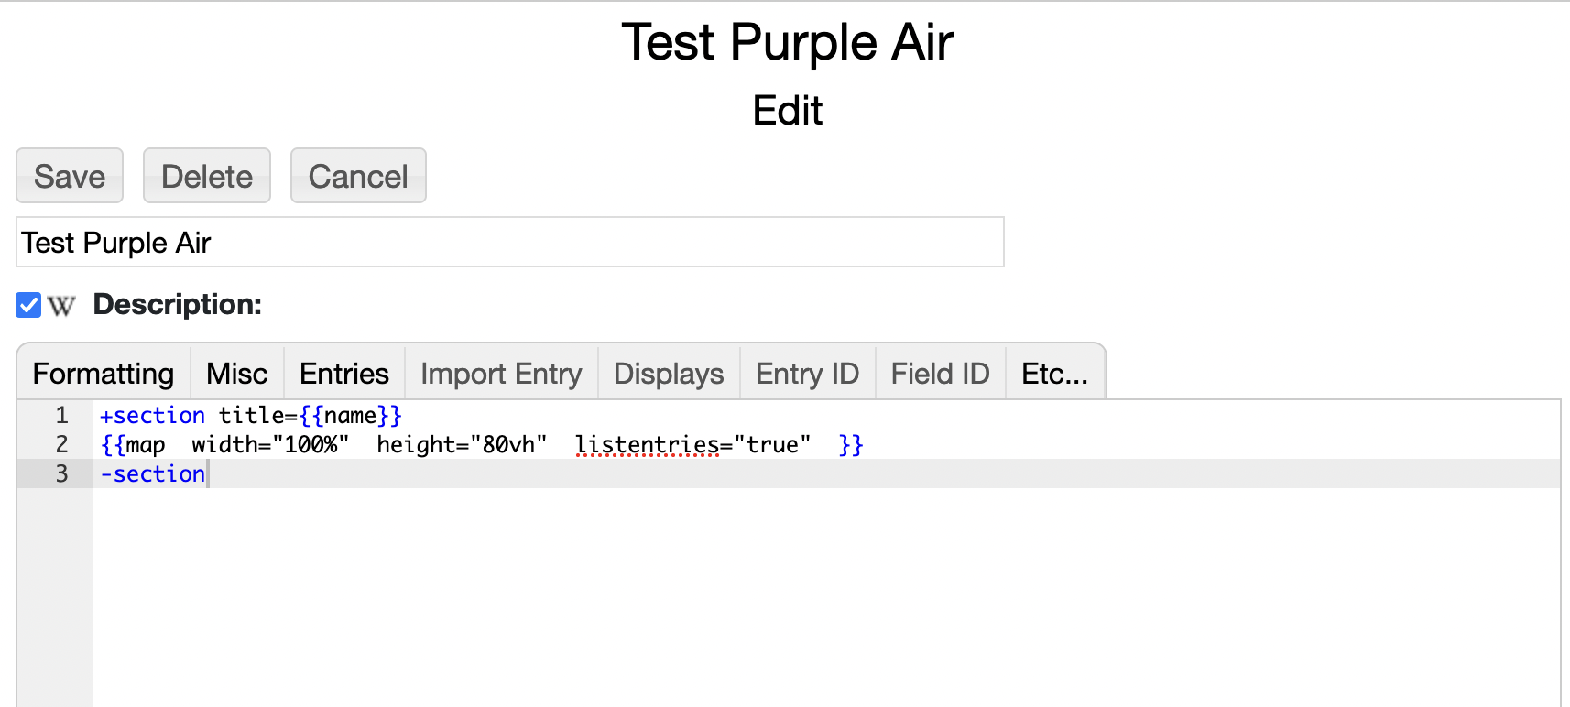Viewport: 1570px width, 707px height.
Task: Toggle the wiki text checkbox
Action: click(x=28, y=305)
